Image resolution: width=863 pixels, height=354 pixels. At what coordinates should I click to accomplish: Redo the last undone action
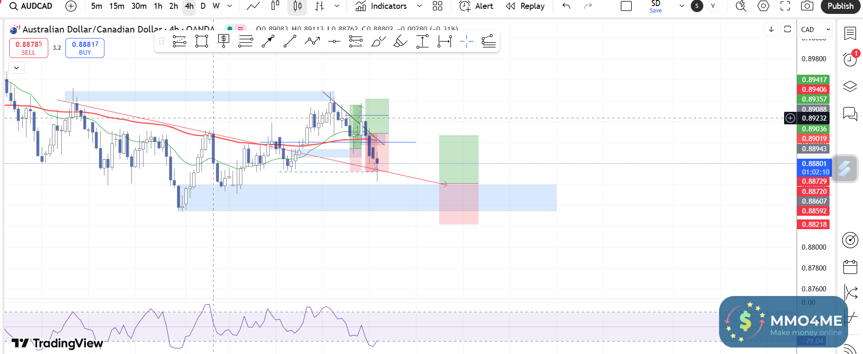[x=588, y=6]
